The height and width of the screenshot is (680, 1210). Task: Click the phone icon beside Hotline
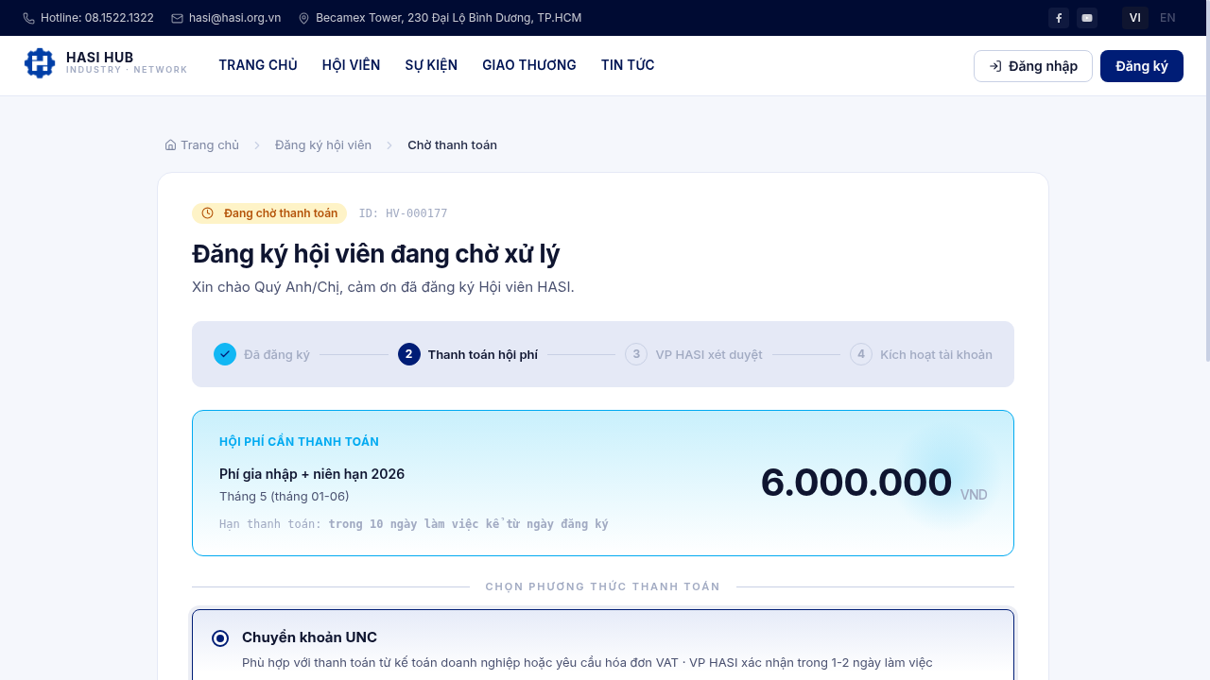click(x=28, y=18)
